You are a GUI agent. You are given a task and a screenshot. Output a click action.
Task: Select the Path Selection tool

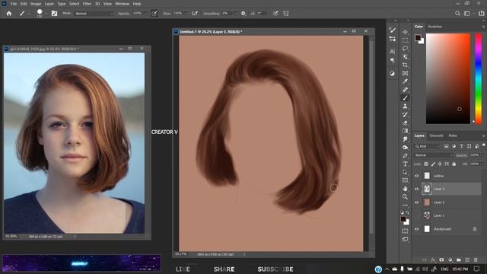(405, 172)
